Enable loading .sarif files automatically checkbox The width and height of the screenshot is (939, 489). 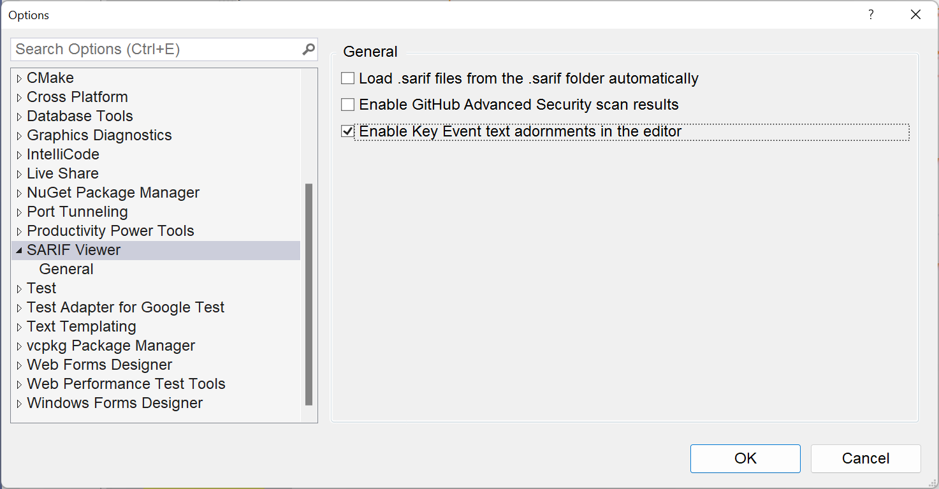click(x=347, y=78)
